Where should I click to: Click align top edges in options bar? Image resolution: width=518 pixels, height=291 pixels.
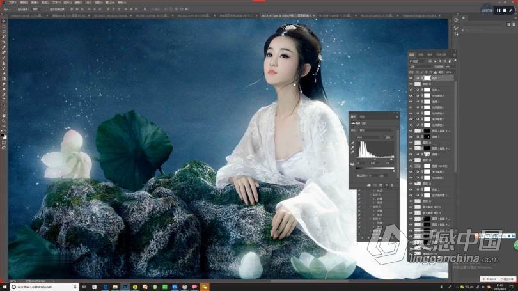72,9
